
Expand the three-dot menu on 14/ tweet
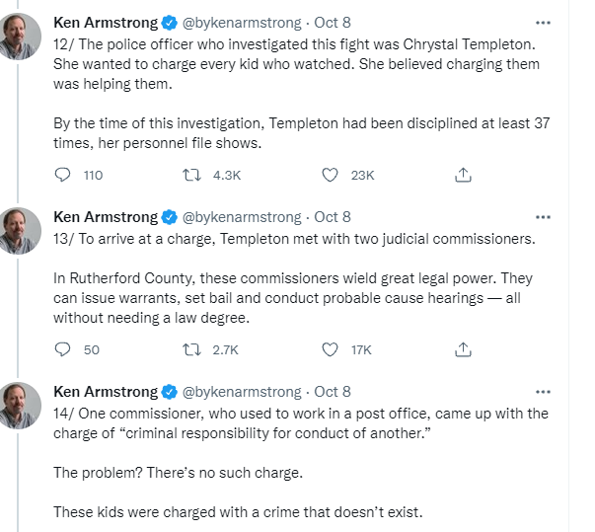pos(542,391)
